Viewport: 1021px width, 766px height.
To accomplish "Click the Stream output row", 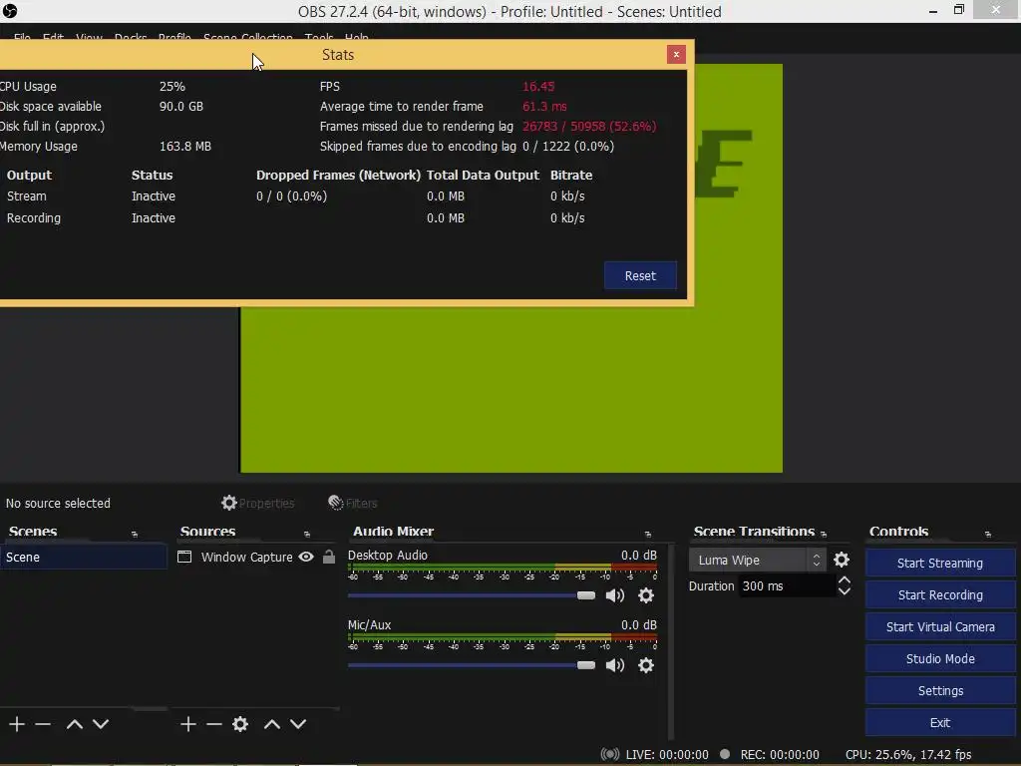I will click(x=295, y=196).
